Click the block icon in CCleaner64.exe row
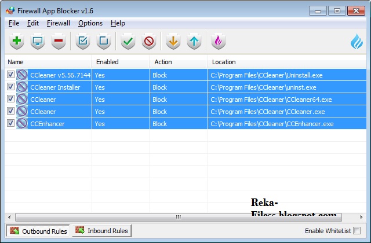 (22, 99)
